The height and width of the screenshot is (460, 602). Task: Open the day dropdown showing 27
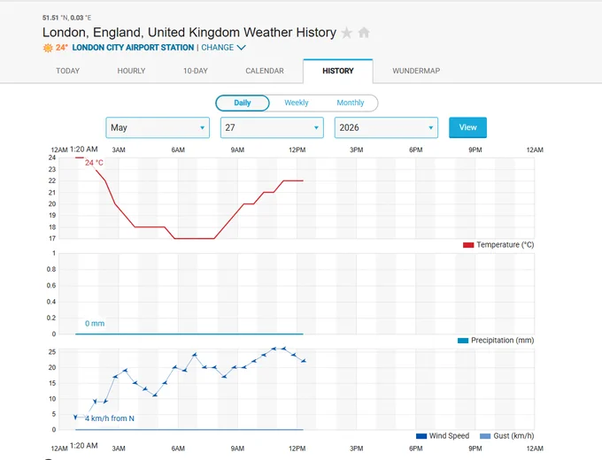tap(272, 127)
